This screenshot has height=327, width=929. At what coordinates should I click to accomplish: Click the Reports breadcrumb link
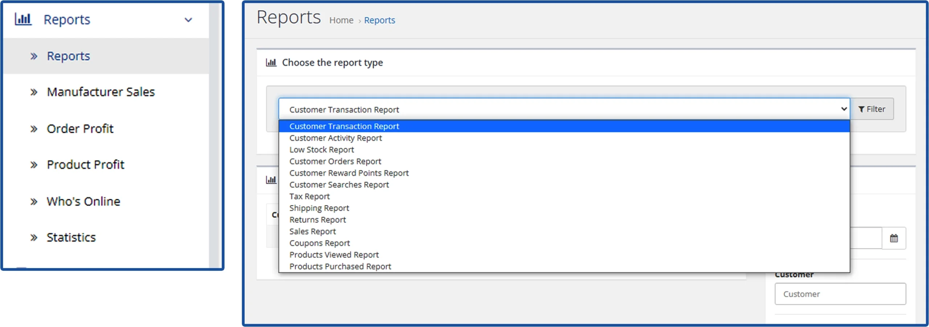[379, 20]
